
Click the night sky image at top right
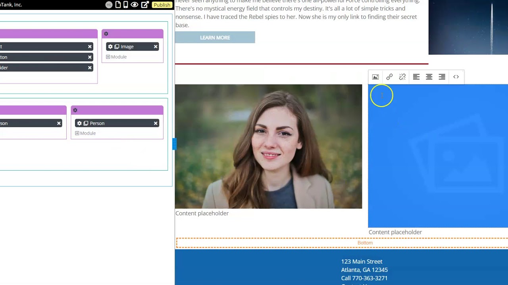click(468, 27)
